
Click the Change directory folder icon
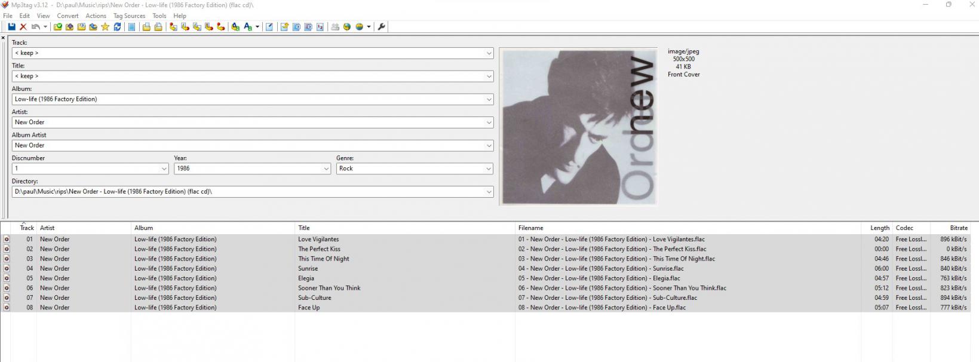pos(58,27)
